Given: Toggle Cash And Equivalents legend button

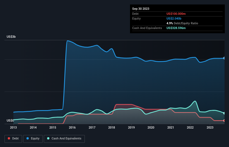Looking at the screenshot, I should coord(64,139).
